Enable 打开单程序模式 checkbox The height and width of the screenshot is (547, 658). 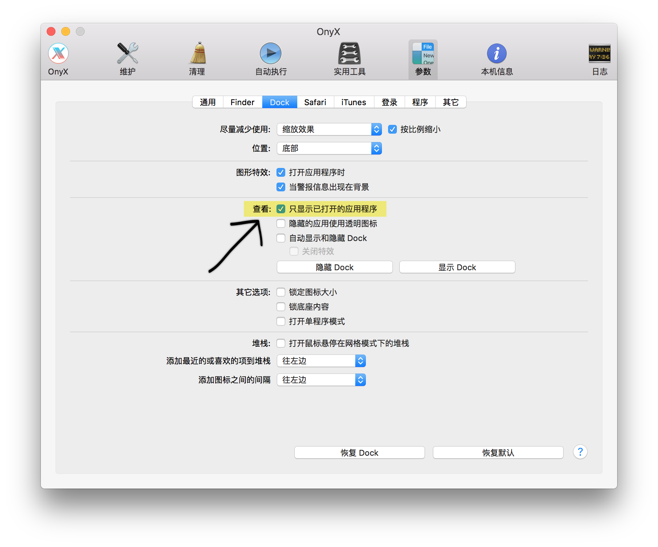click(281, 321)
